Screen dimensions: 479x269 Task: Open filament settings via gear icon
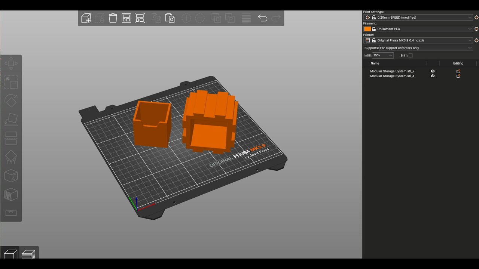(x=476, y=29)
